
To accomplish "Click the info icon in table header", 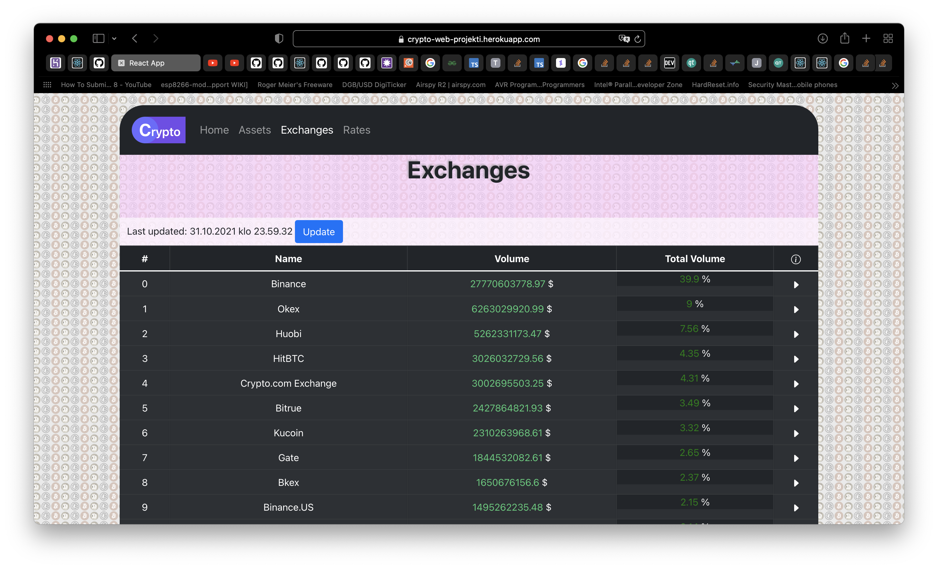I will point(795,259).
